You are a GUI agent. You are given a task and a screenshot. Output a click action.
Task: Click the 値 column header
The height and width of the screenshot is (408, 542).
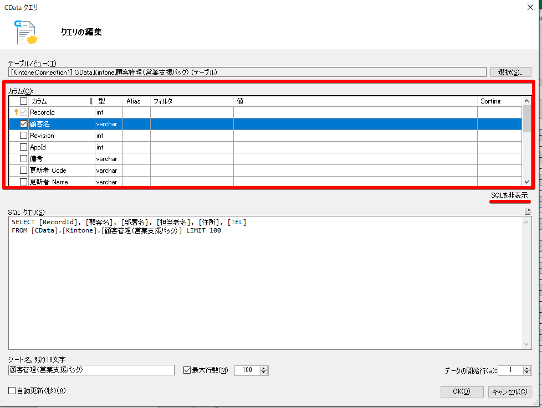click(x=355, y=101)
